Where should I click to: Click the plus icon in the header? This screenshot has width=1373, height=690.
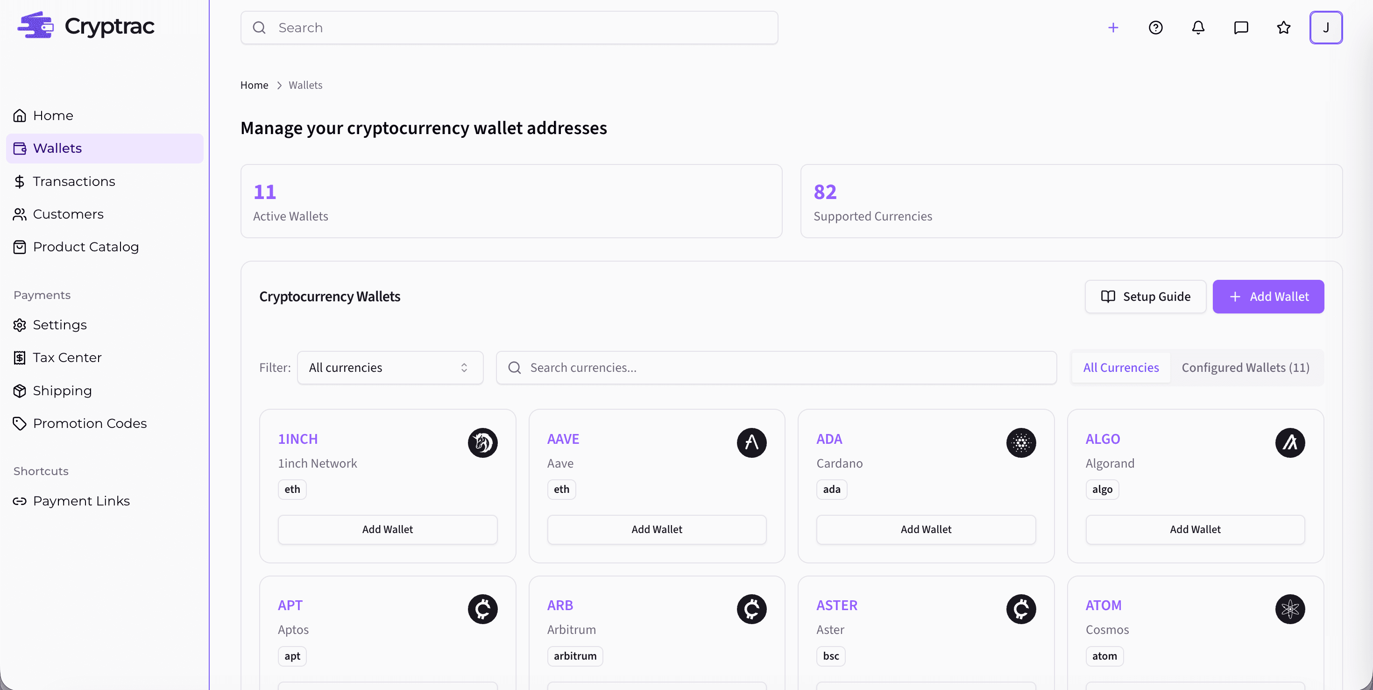click(1113, 27)
